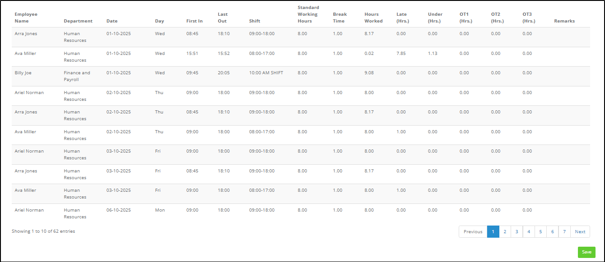
Task: Go to the Previous page
Action: point(473,231)
